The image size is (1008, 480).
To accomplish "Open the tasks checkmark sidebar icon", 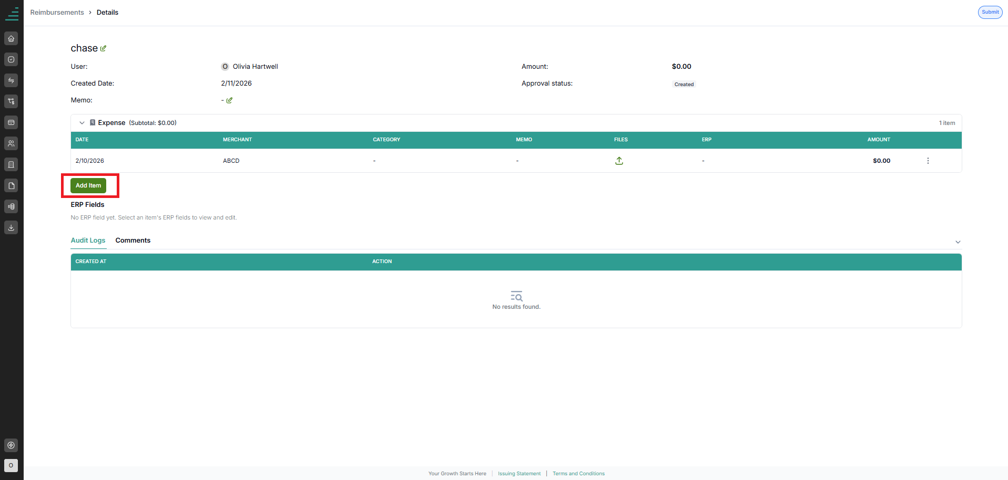I will pyautogui.click(x=11, y=59).
